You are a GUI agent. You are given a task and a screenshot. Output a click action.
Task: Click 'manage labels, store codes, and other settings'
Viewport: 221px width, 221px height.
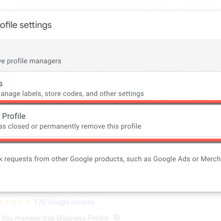pos(71,94)
